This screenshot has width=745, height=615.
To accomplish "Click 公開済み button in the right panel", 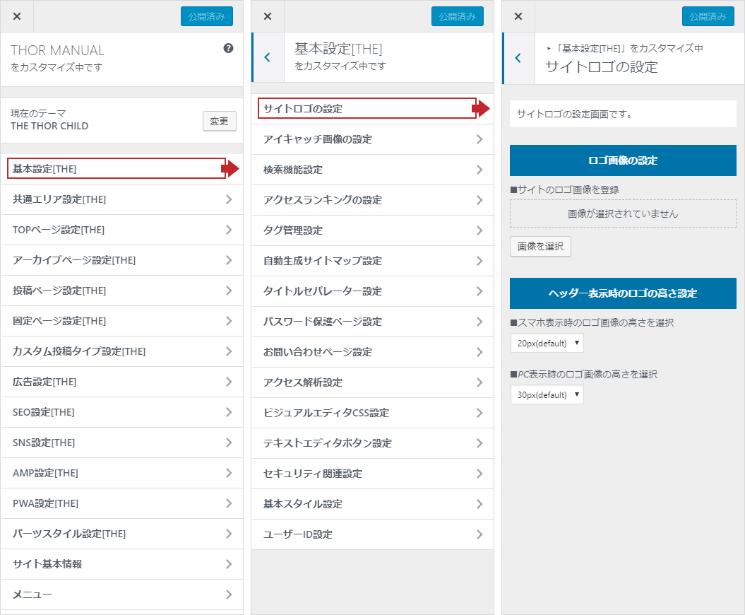I will click(708, 16).
